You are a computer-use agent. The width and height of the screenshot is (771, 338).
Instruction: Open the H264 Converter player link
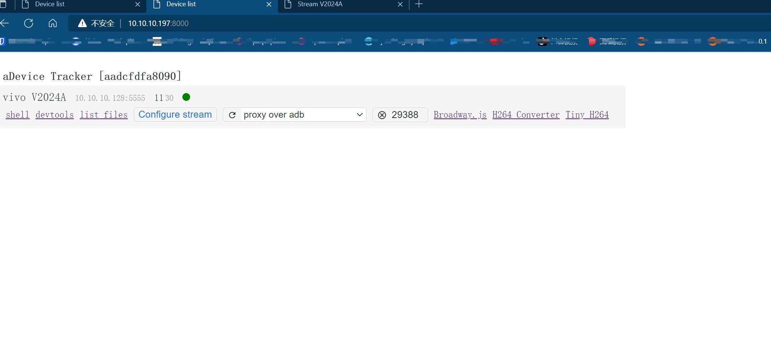pos(526,115)
